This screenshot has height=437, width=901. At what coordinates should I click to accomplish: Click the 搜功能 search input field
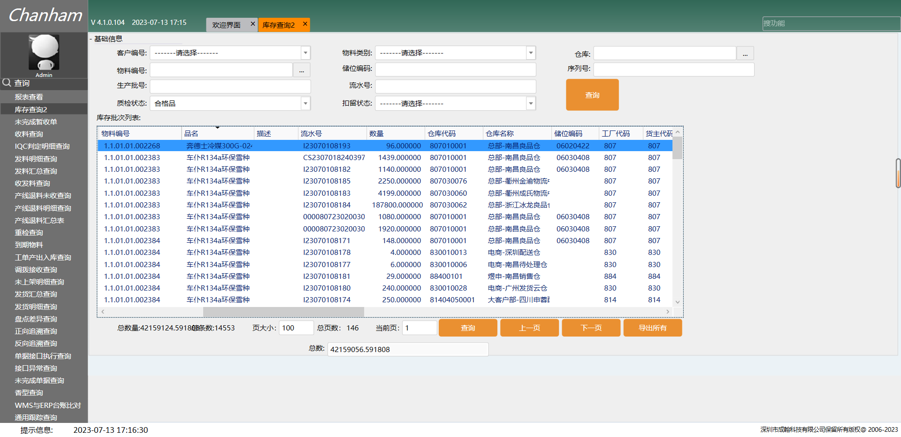click(831, 23)
